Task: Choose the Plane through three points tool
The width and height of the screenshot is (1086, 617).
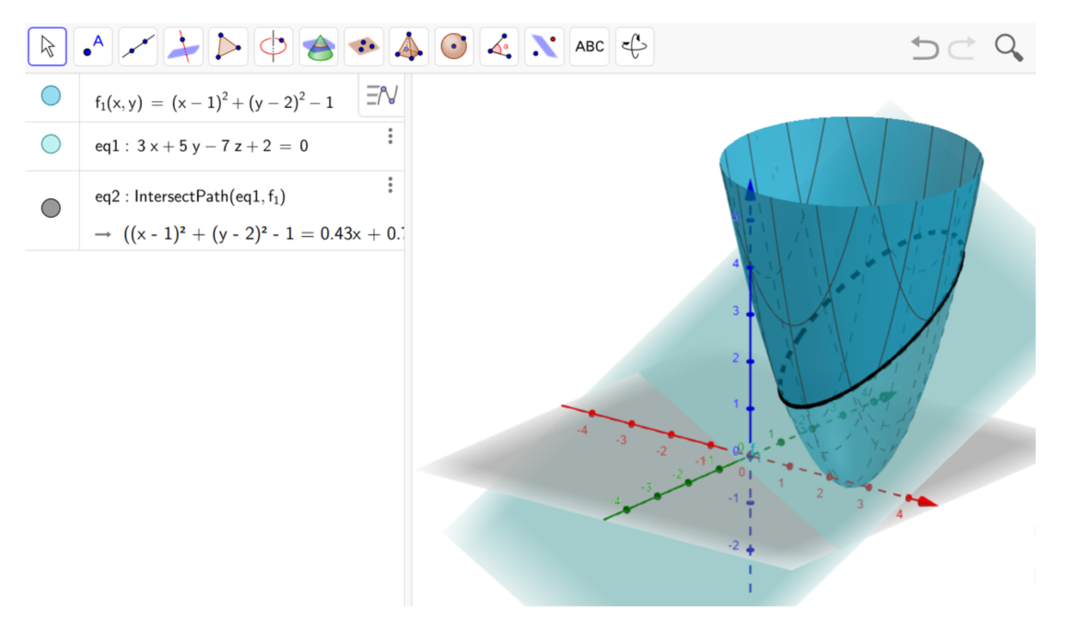Action: [364, 46]
